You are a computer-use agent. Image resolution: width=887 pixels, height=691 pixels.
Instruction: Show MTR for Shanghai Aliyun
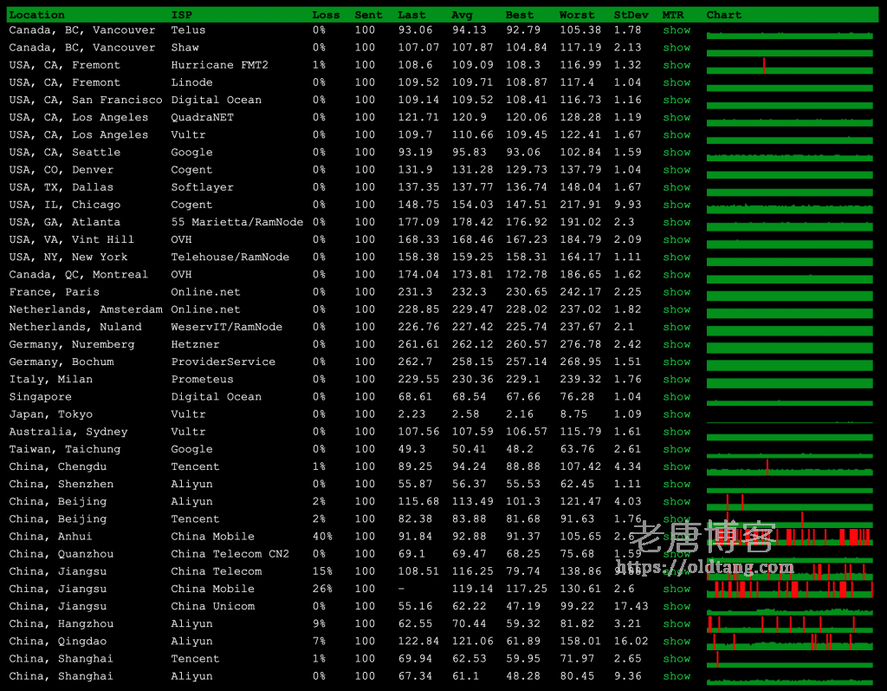[x=677, y=676]
